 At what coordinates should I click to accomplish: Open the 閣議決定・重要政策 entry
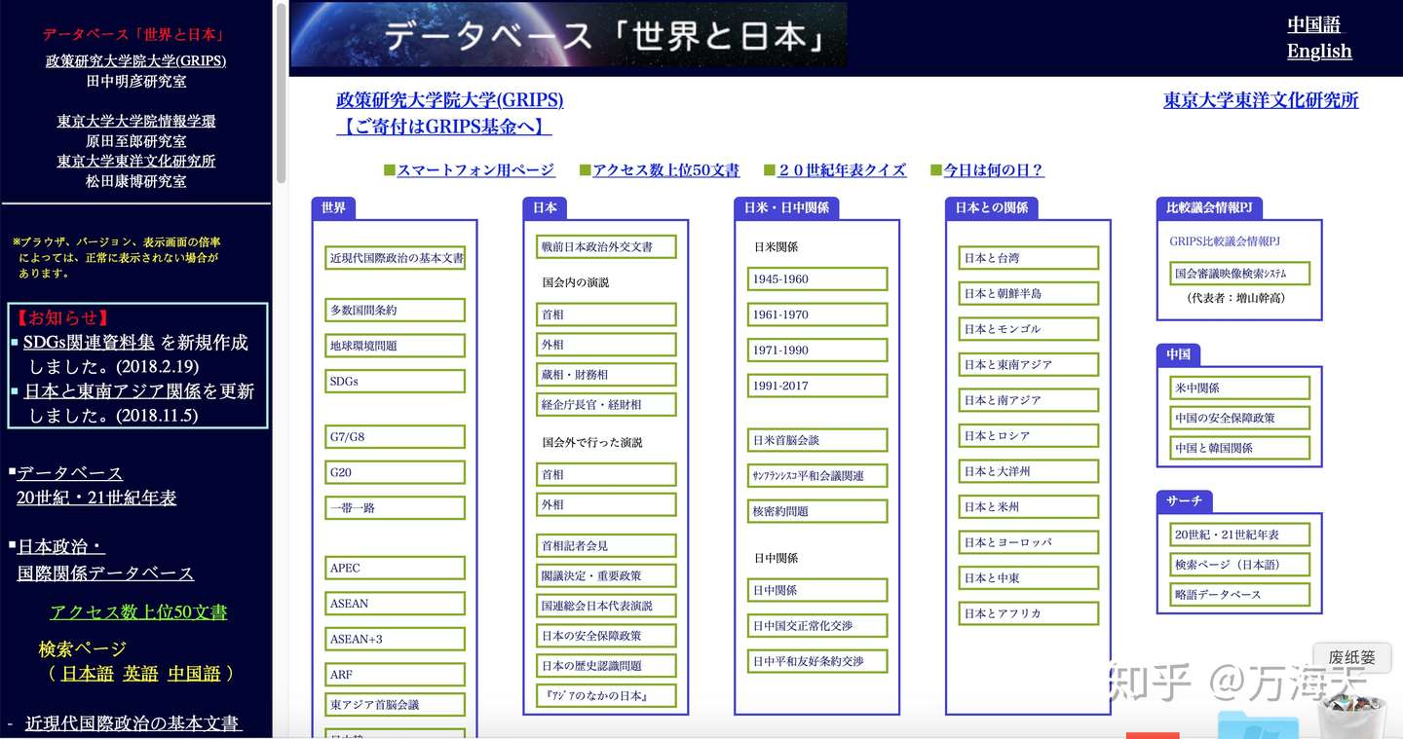tap(606, 575)
